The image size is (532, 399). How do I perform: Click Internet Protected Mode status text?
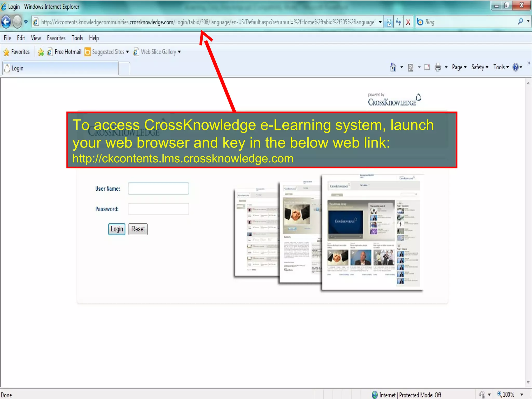410,395
